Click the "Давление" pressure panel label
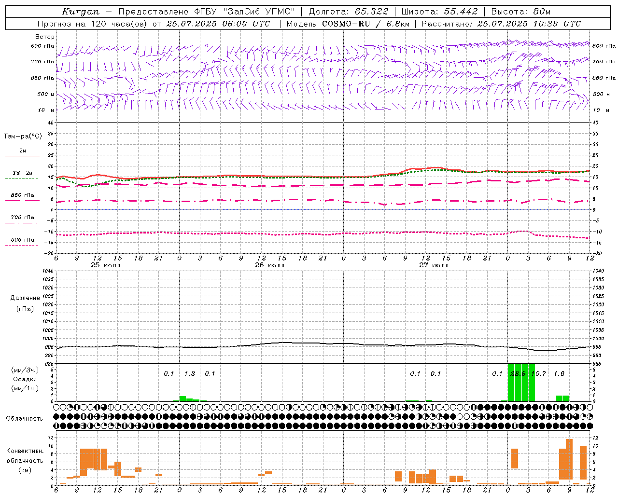This screenshot has width=618, height=494. [25, 298]
